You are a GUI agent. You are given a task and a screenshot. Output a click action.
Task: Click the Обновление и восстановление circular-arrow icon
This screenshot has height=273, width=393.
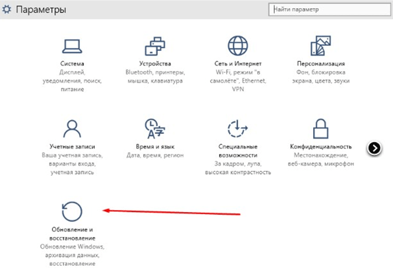pyautogui.click(x=72, y=211)
